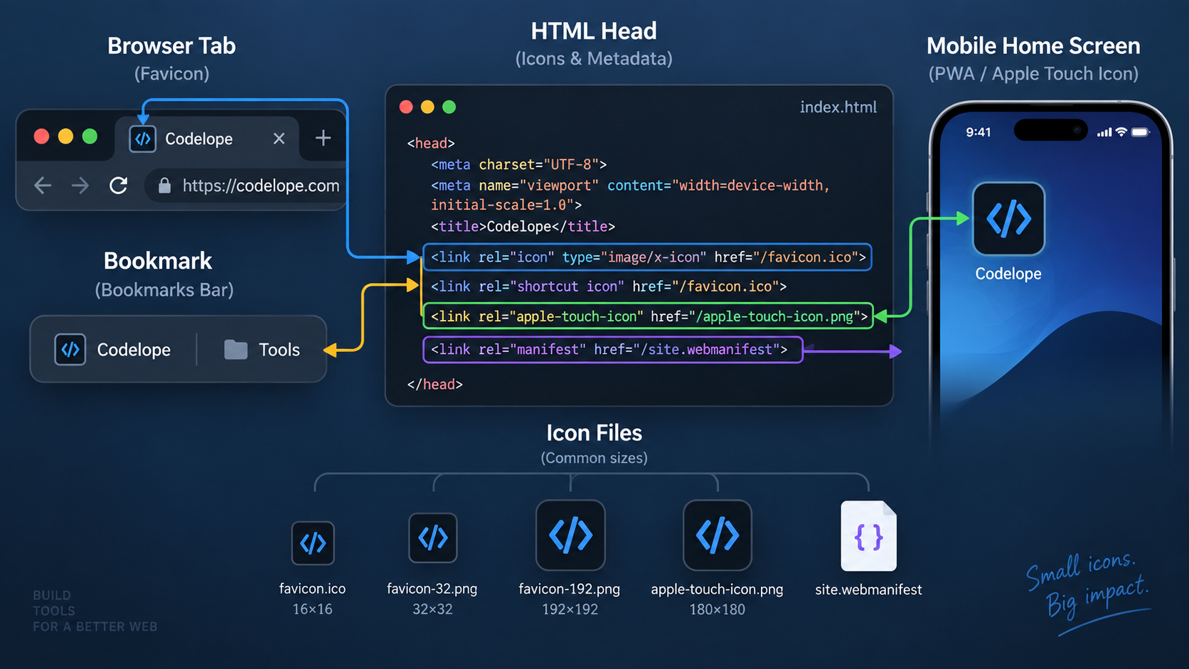Click the initial-scale=1.0 line

(x=506, y=205)
